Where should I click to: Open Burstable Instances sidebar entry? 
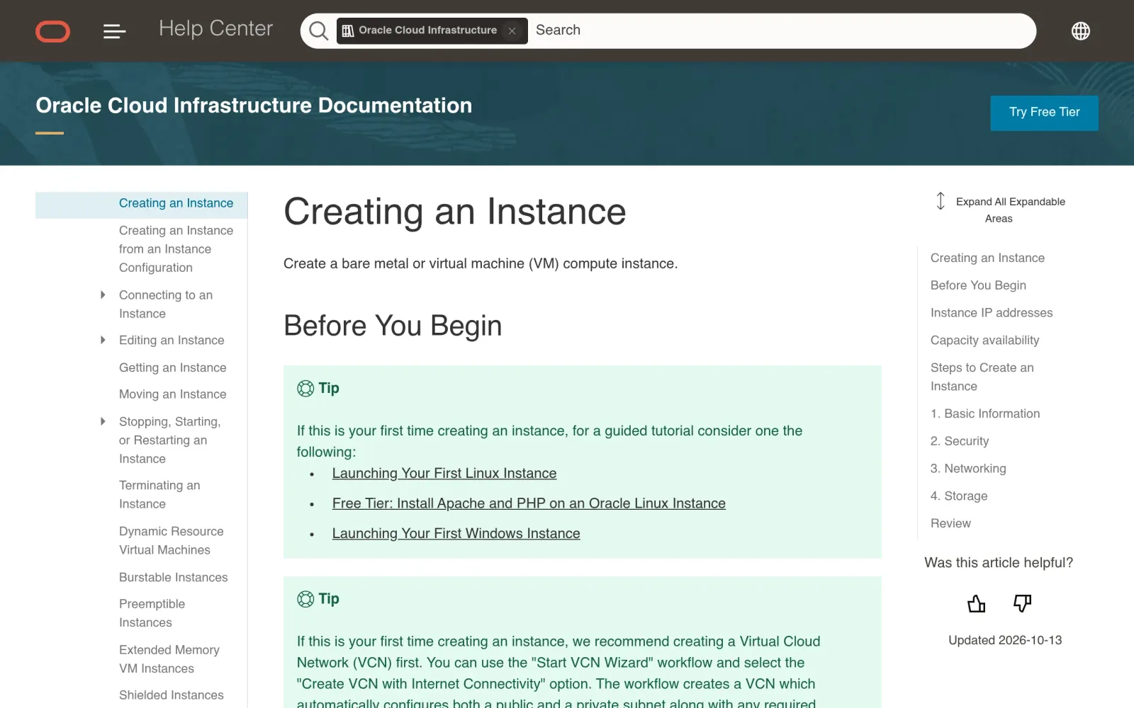click(x=173, y=577)
